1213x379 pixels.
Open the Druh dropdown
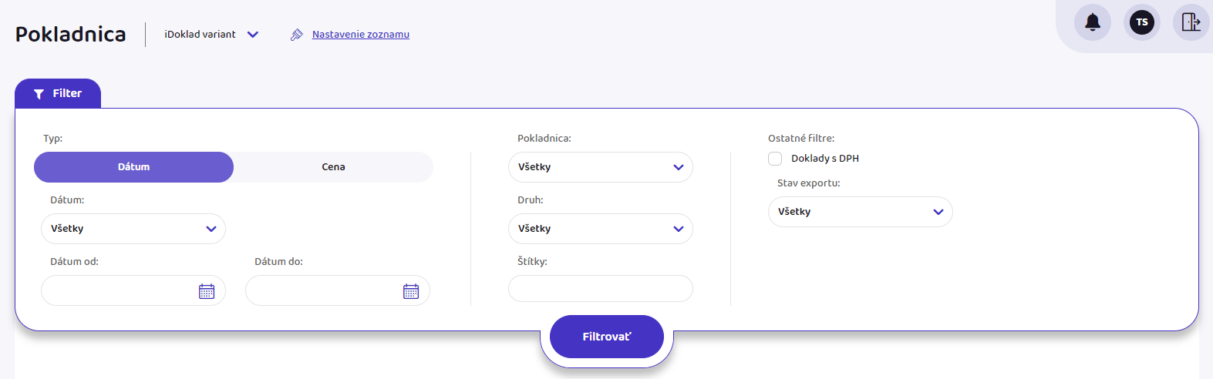click(x=600, y=229)
